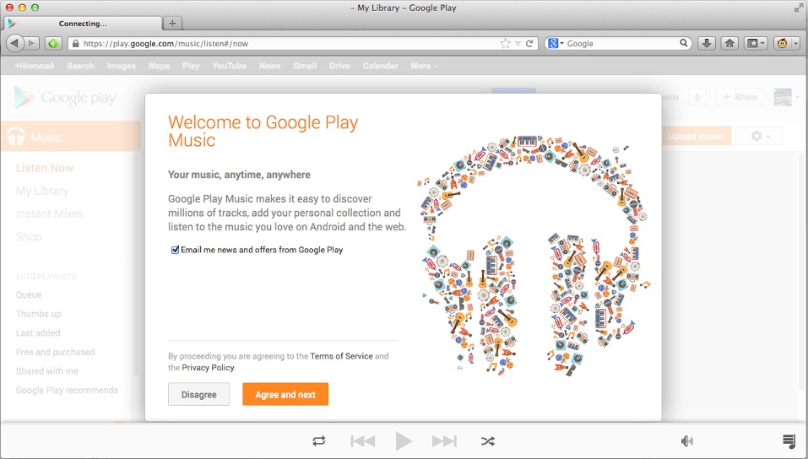Open the downloads arrow button
This screenshot has height=459, width=808.
pyautogui.click(x=707, y=43)
